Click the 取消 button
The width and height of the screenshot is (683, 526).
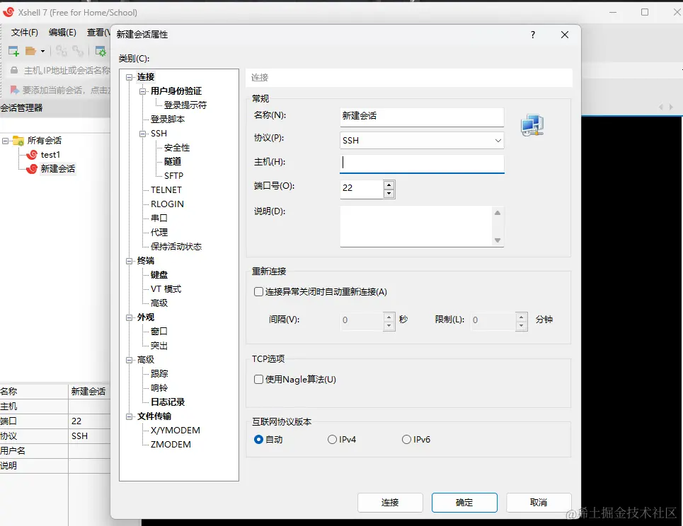(539, 503)
